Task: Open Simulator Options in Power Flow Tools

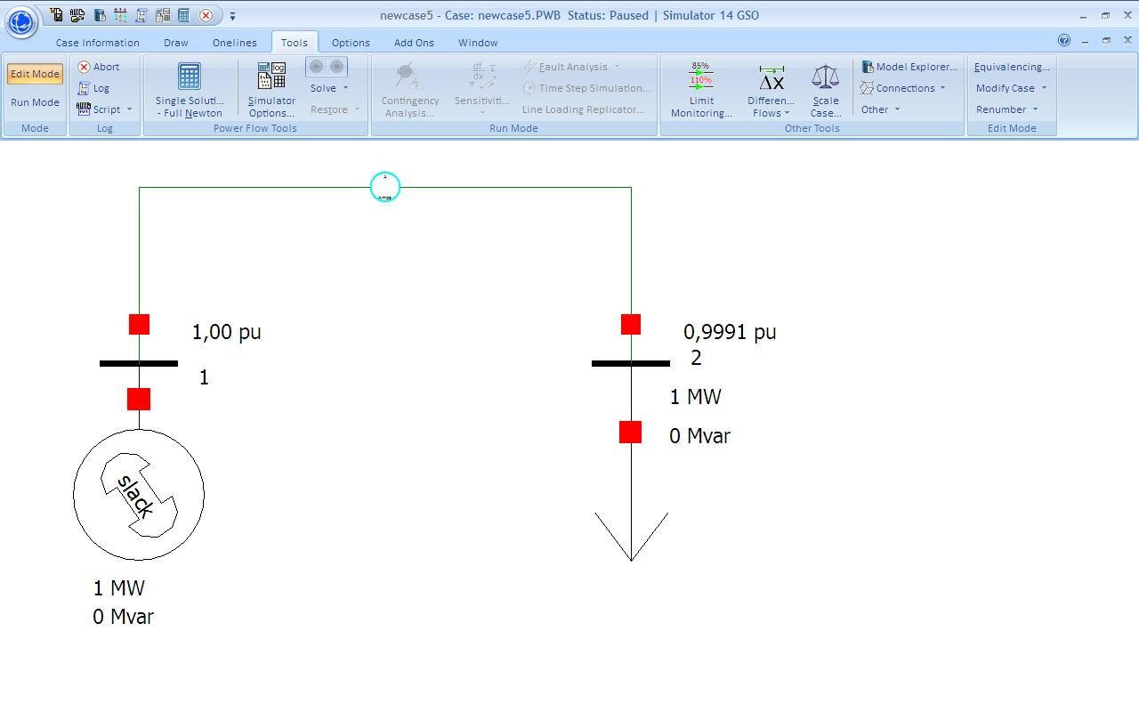Action: (x=271, y=90)
